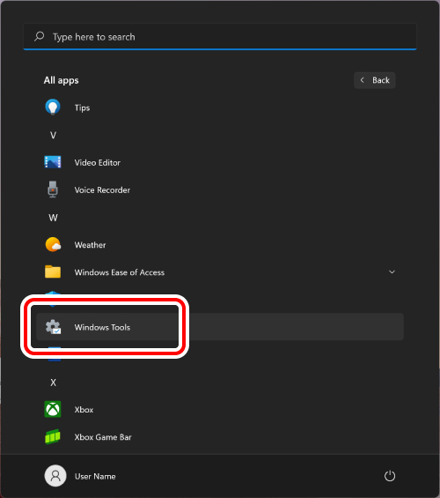Open the Voice Recorder microphone icon
This screenshot has height=498, width=440.
pyautogui.click(x=53, y=190)
